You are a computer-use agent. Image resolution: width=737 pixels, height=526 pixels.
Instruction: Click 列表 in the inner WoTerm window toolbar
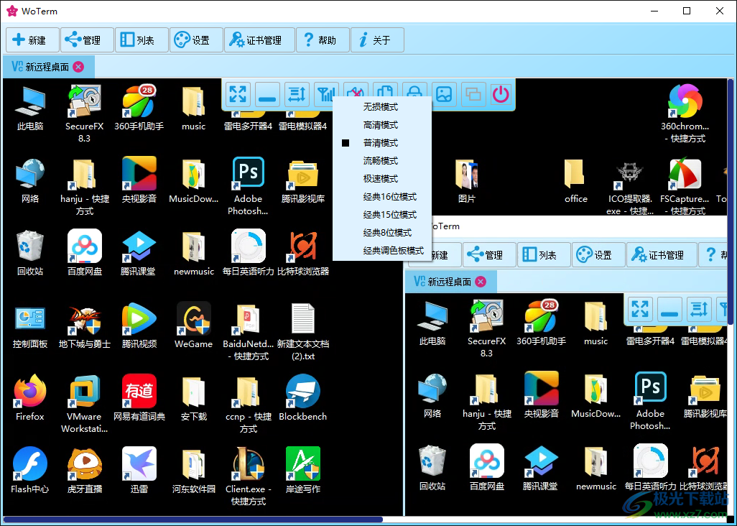click(x=544, y=255)
